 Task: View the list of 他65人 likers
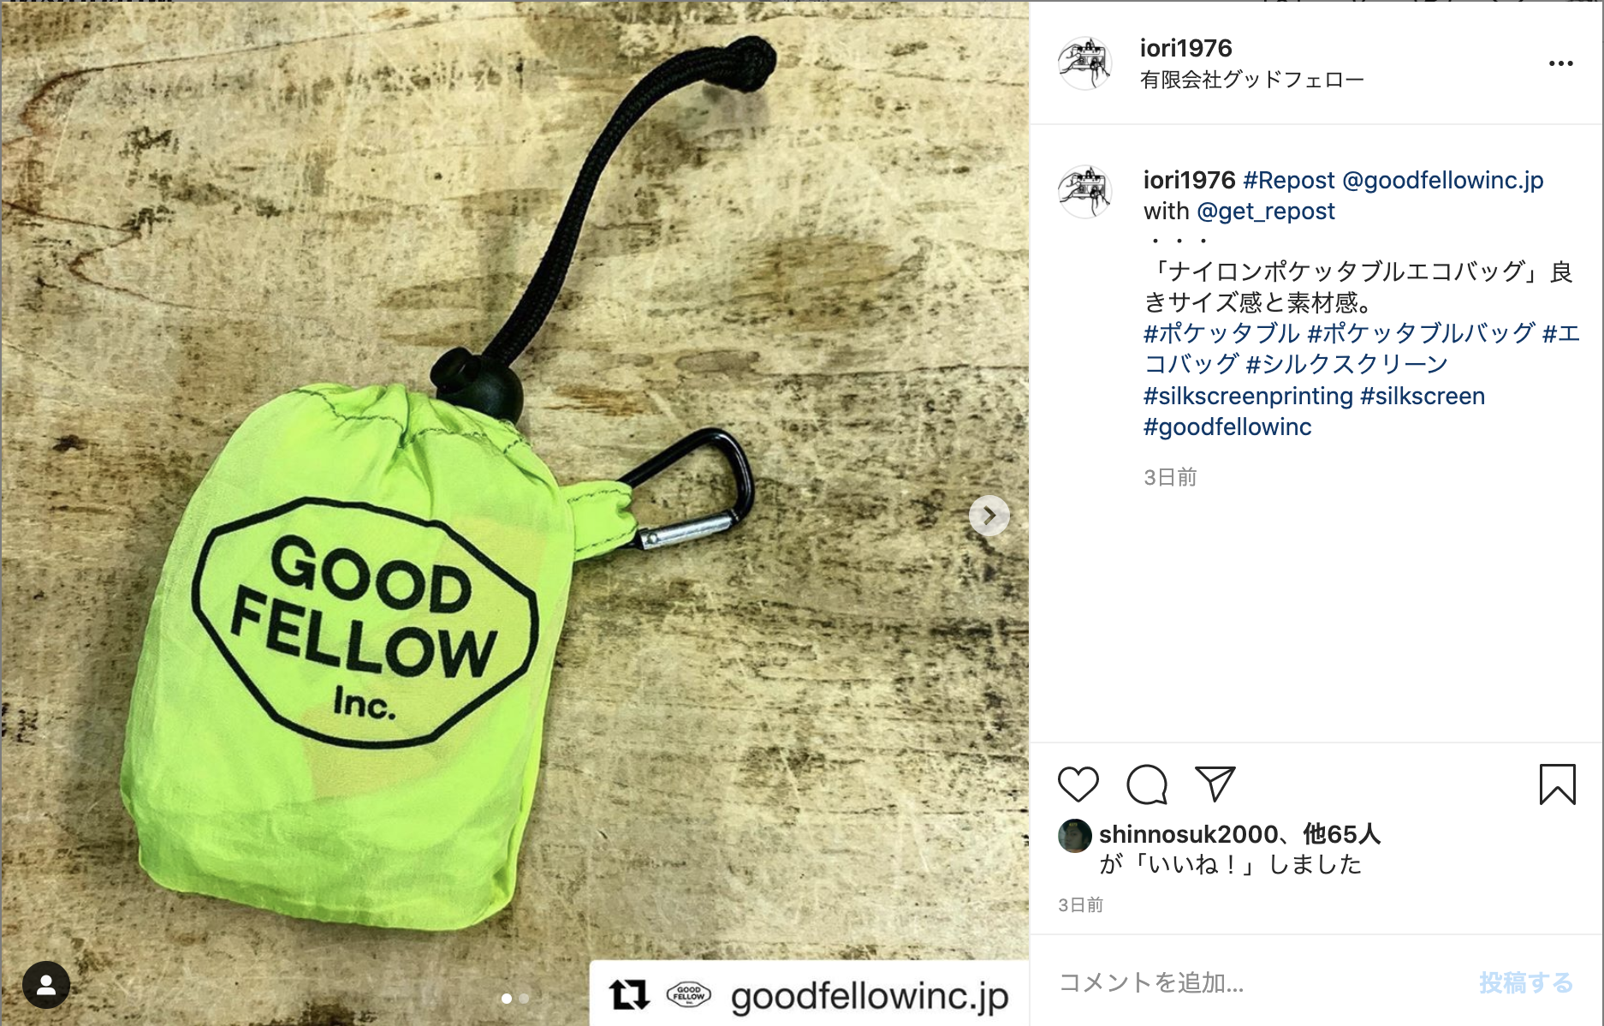point(1341,834)
